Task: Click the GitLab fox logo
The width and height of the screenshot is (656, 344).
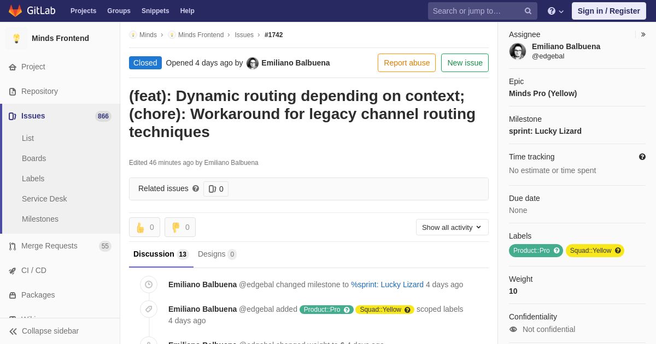Action: 15,11
